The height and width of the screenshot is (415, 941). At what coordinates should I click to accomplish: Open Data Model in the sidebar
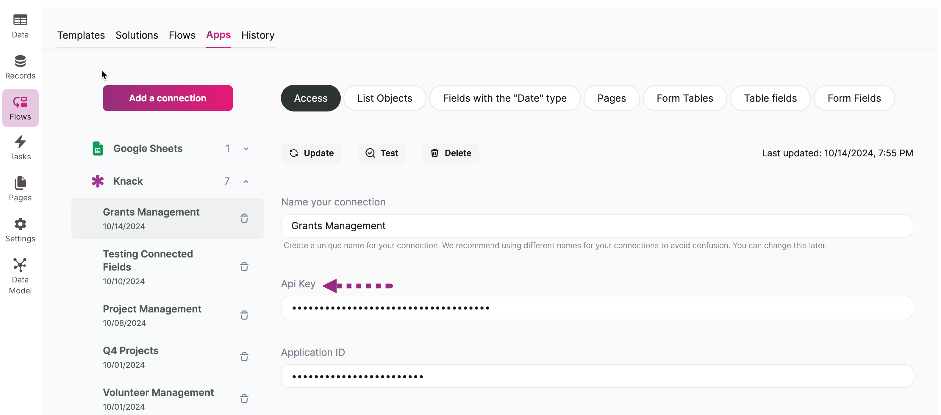pos(20,276)
